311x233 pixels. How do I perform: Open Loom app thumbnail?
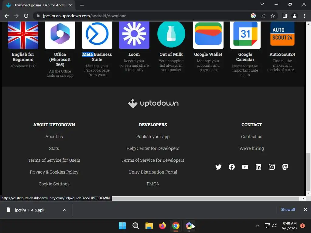click(x=134, y=35)
